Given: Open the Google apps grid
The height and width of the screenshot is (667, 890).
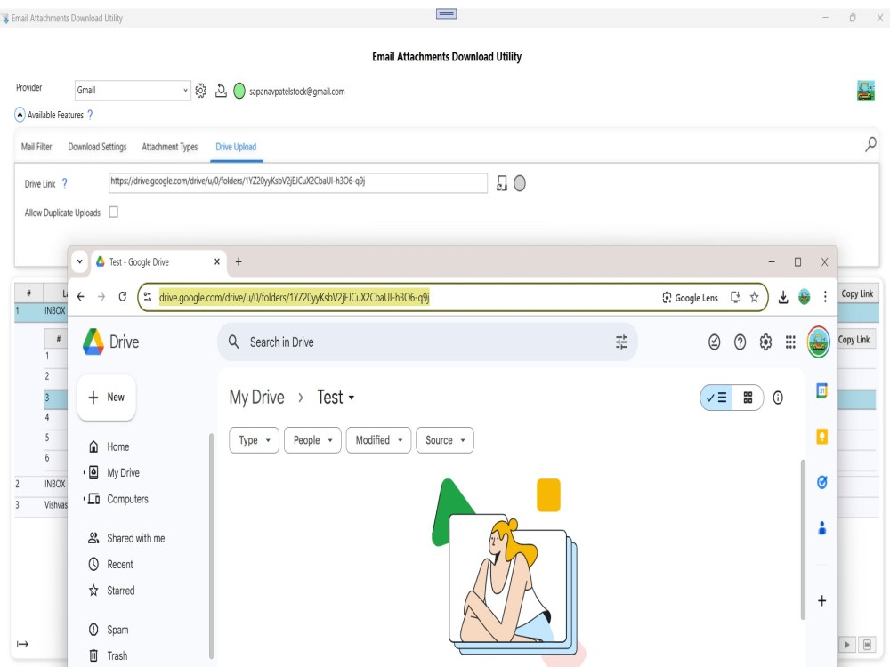Looking at the screenshot, I should [790, 342].
